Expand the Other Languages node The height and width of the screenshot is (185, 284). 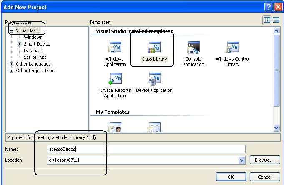[11, 64]
